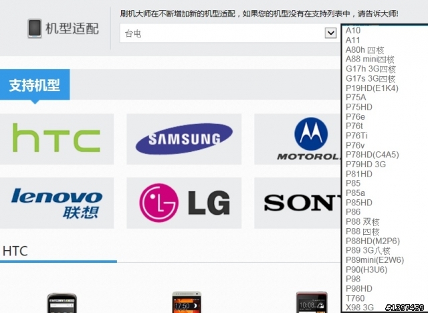
Task: Choose P90(H3U6) model
Action: [x=366, y=270]
